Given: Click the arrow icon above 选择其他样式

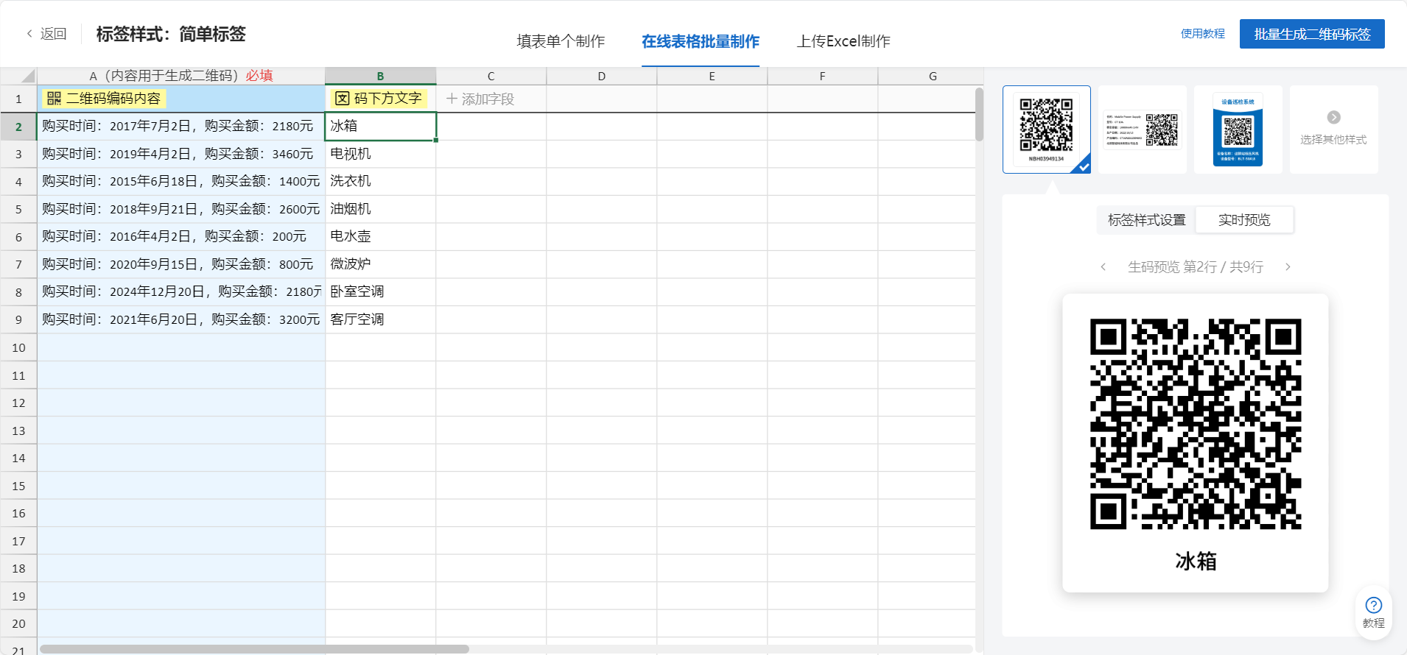Looking at the screenshot, I should [x=1334, y=117].
